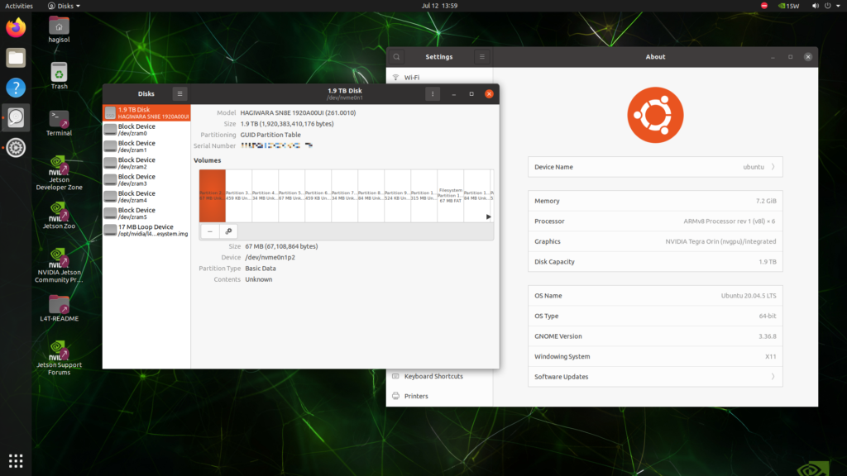Open the Files app in the dock
The height and width of the screenshot is (476, 847).
pos(16,58)
